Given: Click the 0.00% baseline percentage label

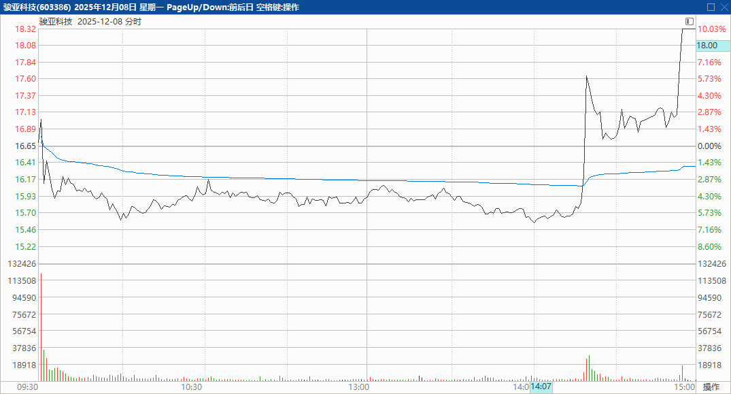Looking at the screenshot, I should 709,146.
